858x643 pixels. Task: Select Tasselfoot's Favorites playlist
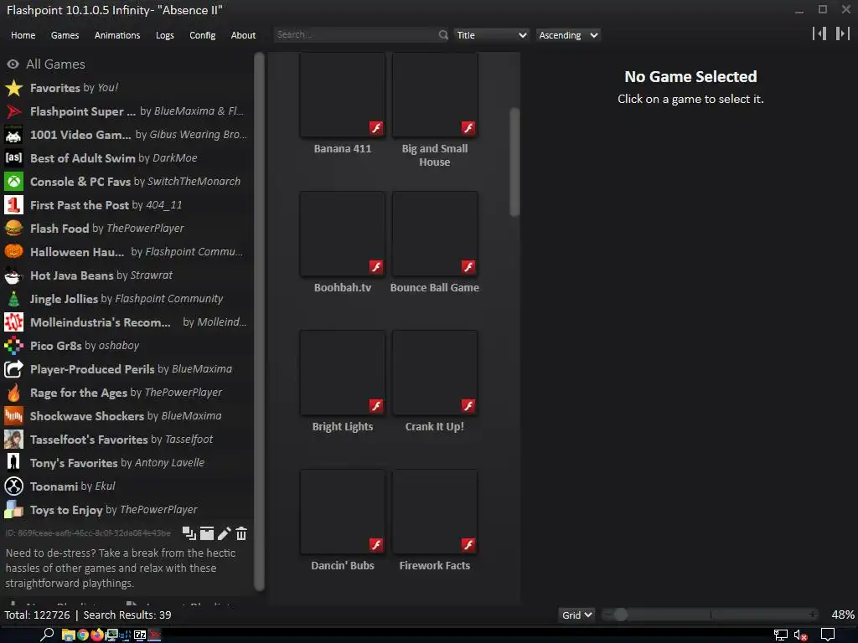point(127,440)
